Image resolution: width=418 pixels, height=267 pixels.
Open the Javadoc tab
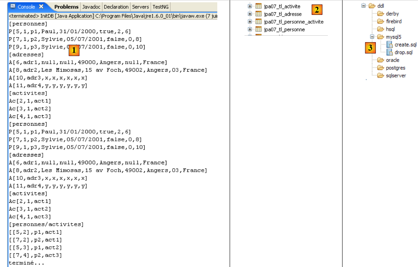pyautogui.click(x=91, y=7)
